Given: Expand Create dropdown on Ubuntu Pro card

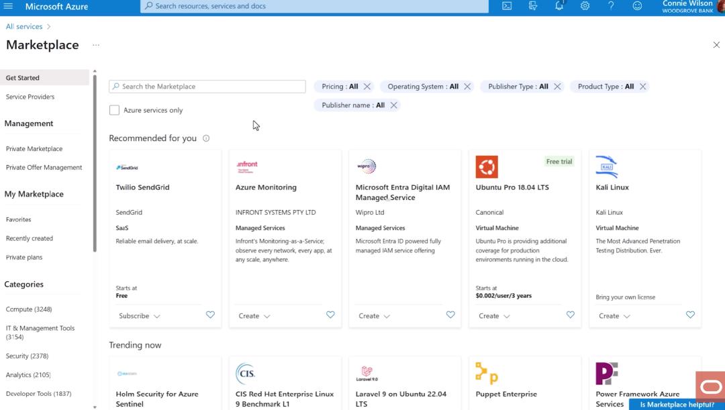Looking at the screenshot, I should coord(494,315).
